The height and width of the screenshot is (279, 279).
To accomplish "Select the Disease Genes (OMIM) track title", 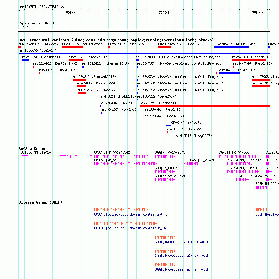I will (40, 202).
